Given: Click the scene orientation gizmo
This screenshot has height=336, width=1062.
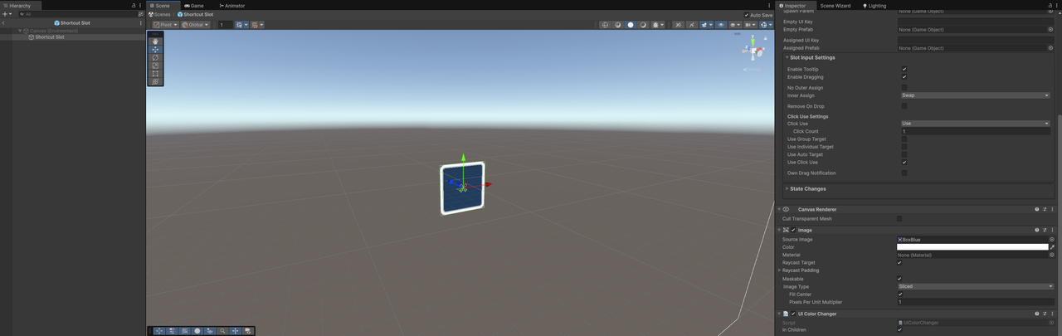Looking at the screenshot, I should tap(753, 51).
